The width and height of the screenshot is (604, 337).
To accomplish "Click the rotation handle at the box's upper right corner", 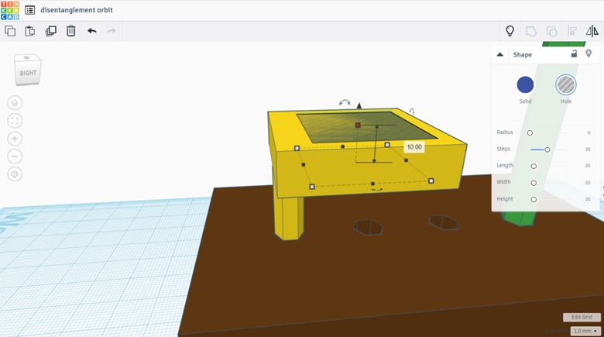I will pos(412,112).
